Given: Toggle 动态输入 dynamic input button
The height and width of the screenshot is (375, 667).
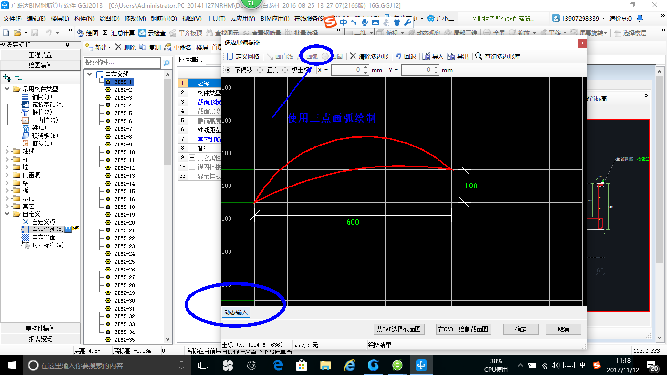Looking at the screenshot, I should 236,312.
